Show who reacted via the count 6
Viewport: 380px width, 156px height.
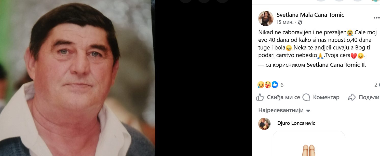click(x=282, y=85)
